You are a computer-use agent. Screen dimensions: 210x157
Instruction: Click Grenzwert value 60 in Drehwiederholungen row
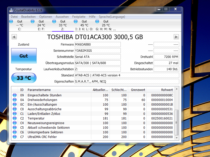(143, 100)
